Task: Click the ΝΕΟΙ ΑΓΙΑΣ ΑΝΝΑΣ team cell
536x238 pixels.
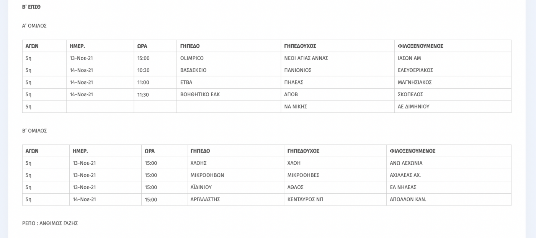Action: pyautogui.click(x=338, y=58)
